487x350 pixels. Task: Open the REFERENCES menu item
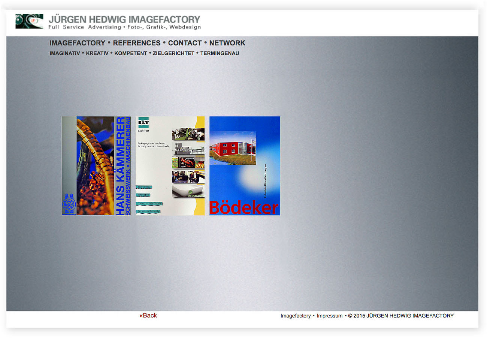[x=136, y=43]
